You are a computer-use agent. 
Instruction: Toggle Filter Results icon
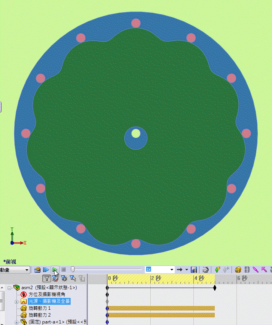(x=82, y=278)
